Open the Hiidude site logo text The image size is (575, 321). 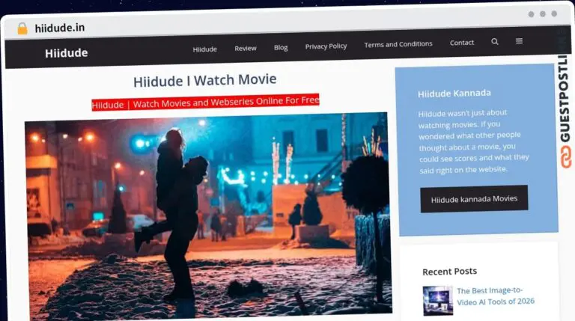67,53
